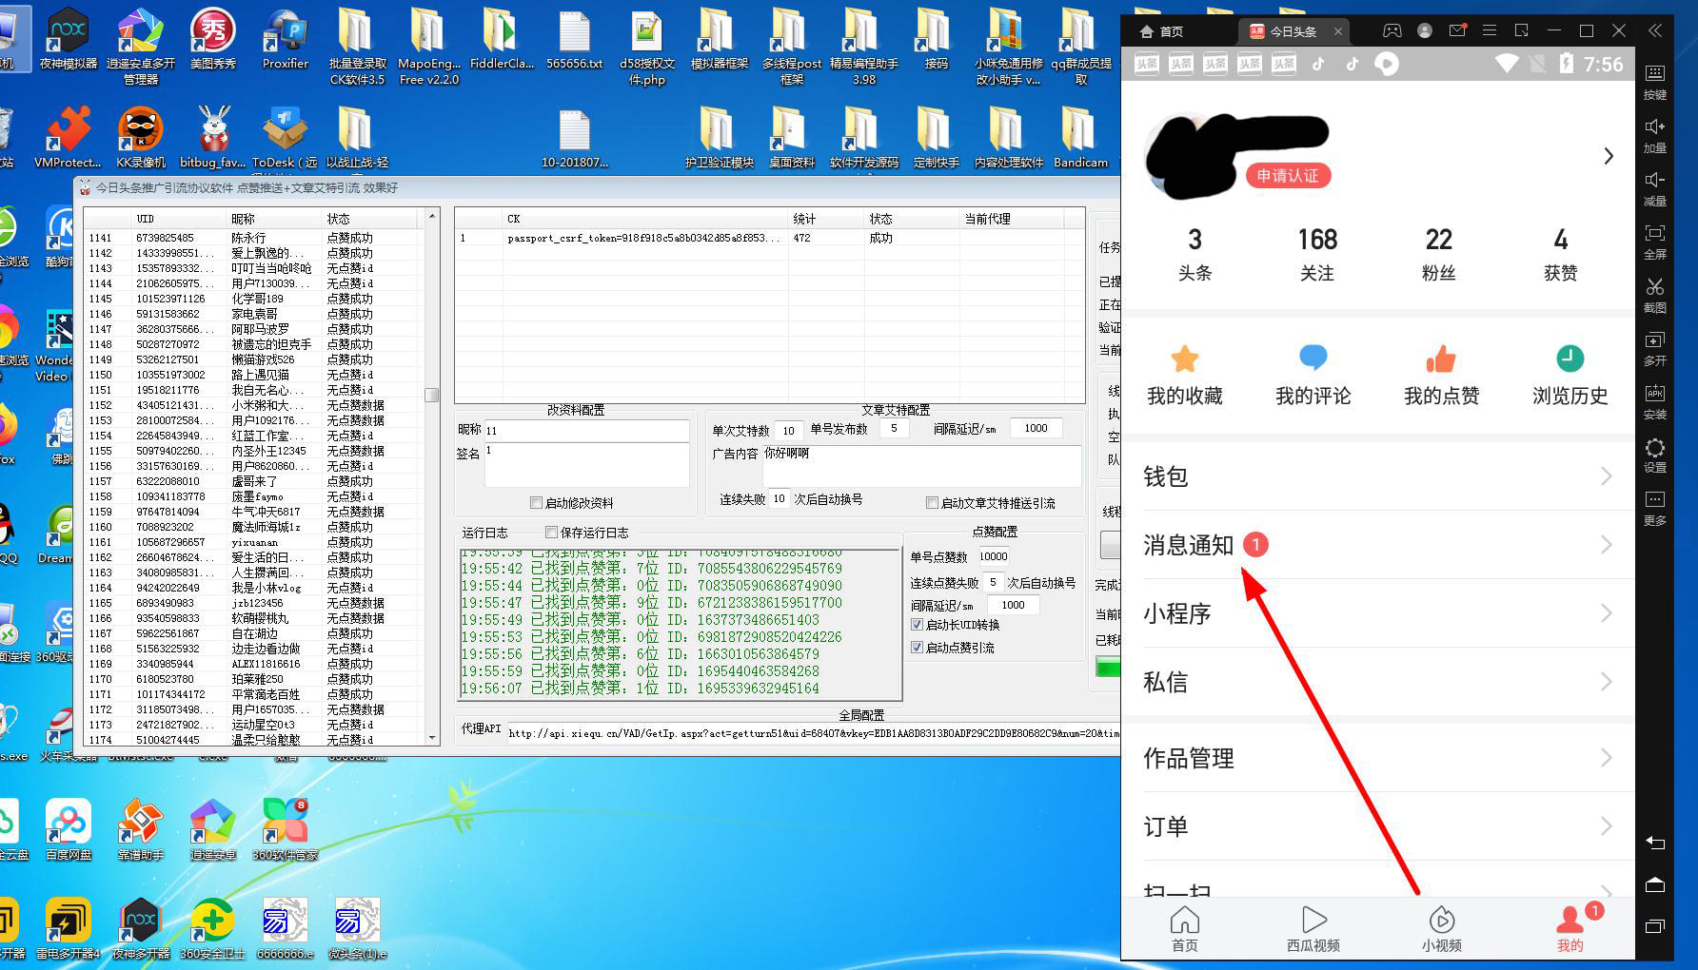Image resolution: width=1698 pixels, height=970 pixels.
Task: Tap the 申请认证 red button
Action: point(1288,175)
